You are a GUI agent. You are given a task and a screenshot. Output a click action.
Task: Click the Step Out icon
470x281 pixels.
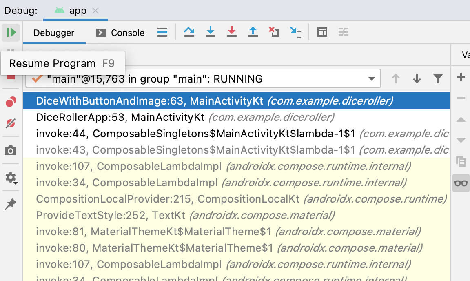point(253,32)
